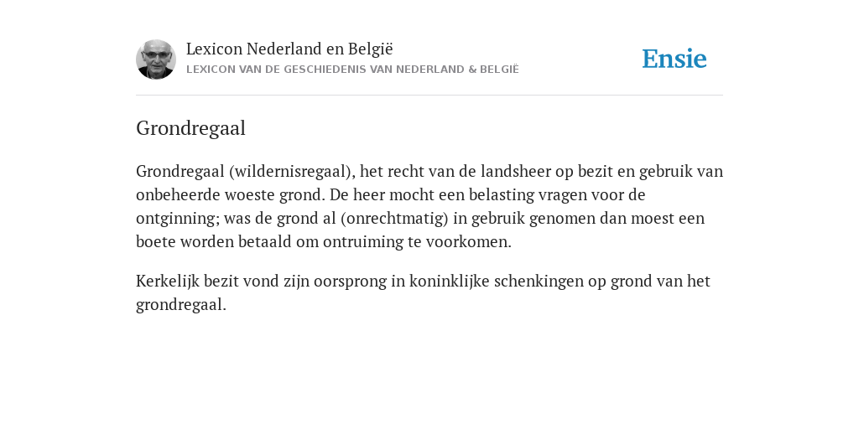Viewport: 859px width, 429px height.
Task: Click the author's round profile photo
Action: [x=155, y=59]
